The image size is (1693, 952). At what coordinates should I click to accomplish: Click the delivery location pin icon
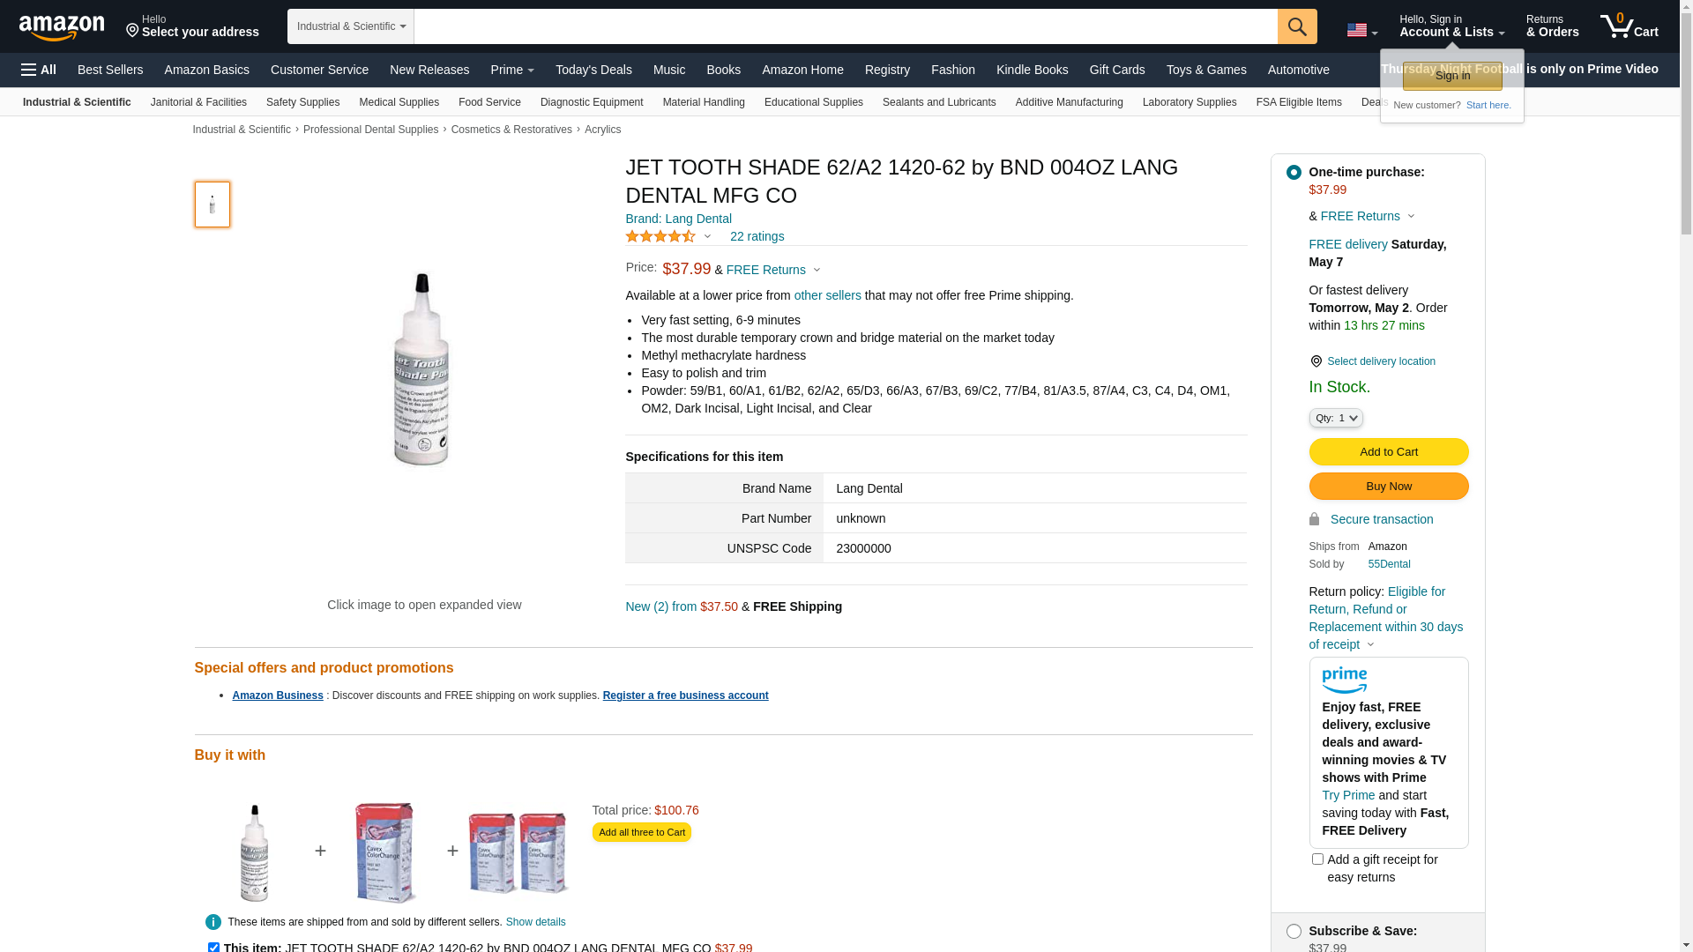point(1316,361)
